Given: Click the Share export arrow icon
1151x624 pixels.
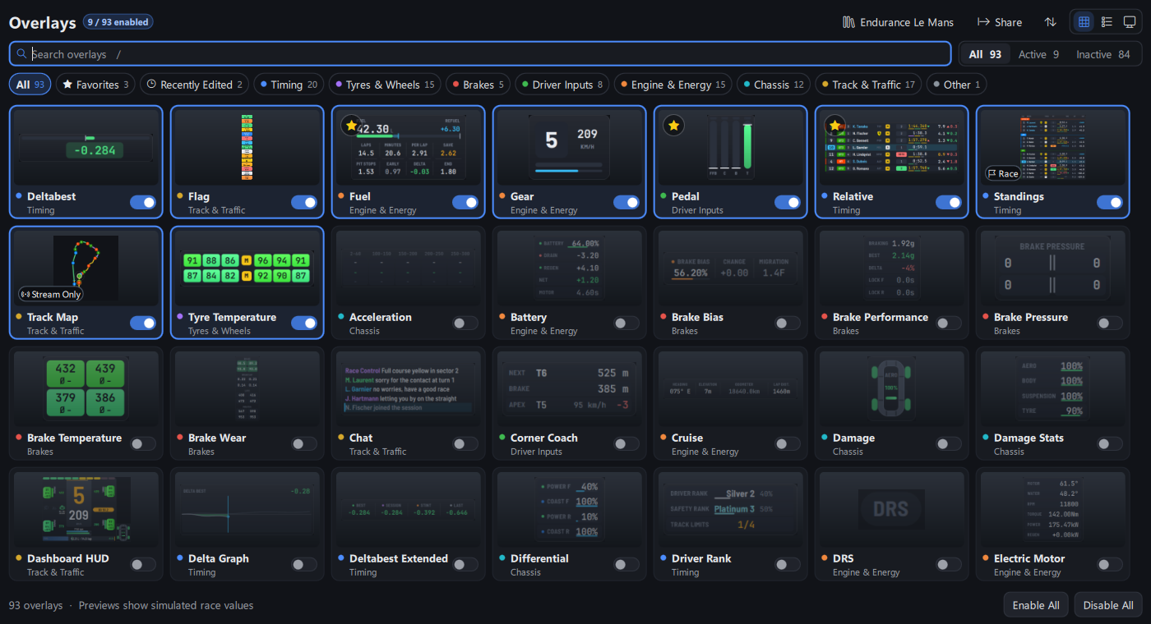Looking at the screenshot, I should pyautogui.click(x=983, y=22).
